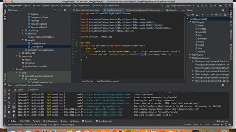Click the locate/scroll-from-source target icon in Project panel

[x=55, y=10]
